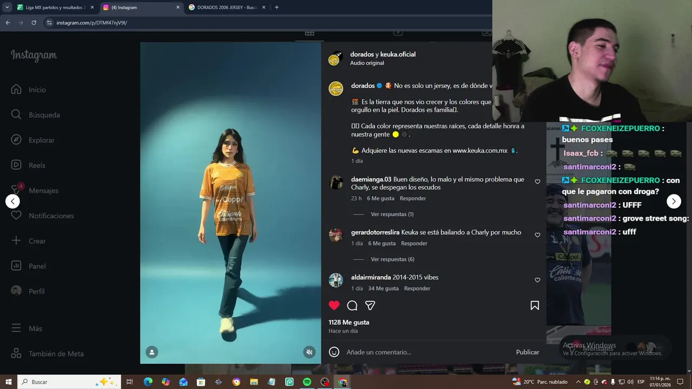The image size is (692, 389).
Task: Reply to gerardotorreslira's comment
Action: [x=414, y=244]
